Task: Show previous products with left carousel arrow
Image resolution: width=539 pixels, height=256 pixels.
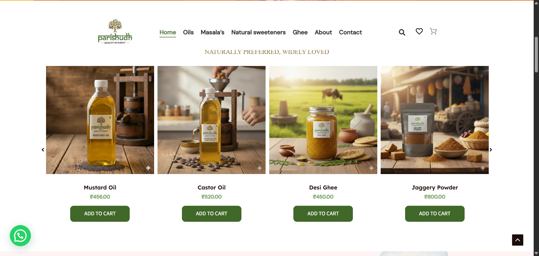Action: (x=43, y=150)
